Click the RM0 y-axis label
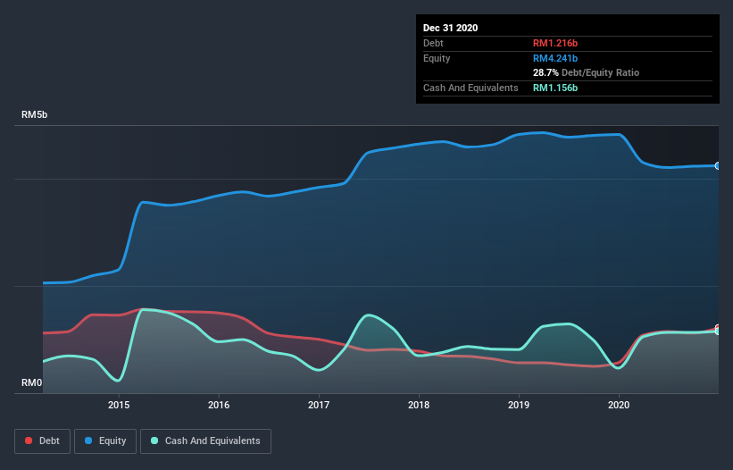 coord(32,382)
